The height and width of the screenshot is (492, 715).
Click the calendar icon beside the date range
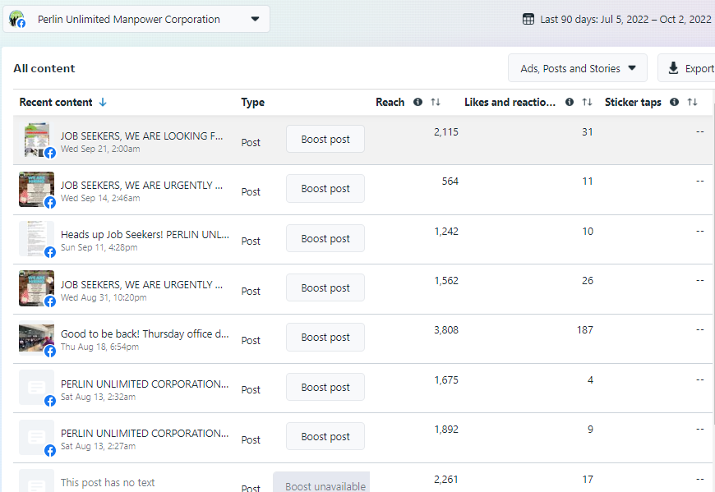[528, 19]
